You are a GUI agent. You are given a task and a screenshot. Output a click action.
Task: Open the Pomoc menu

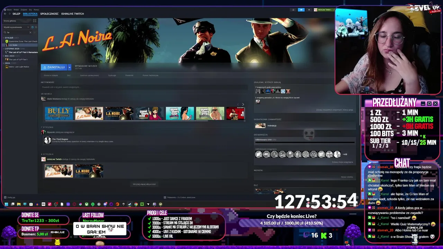[36, 10]
